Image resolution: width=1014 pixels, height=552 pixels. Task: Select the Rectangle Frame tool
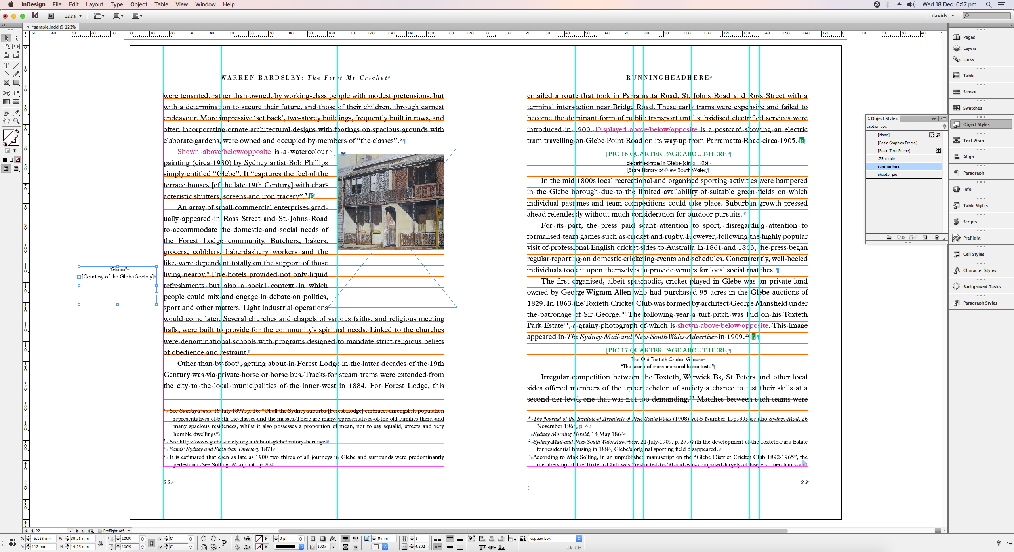pyautogui.click(x=6, y=83)
